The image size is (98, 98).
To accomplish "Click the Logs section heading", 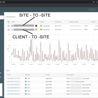I will tap(8, 70).
